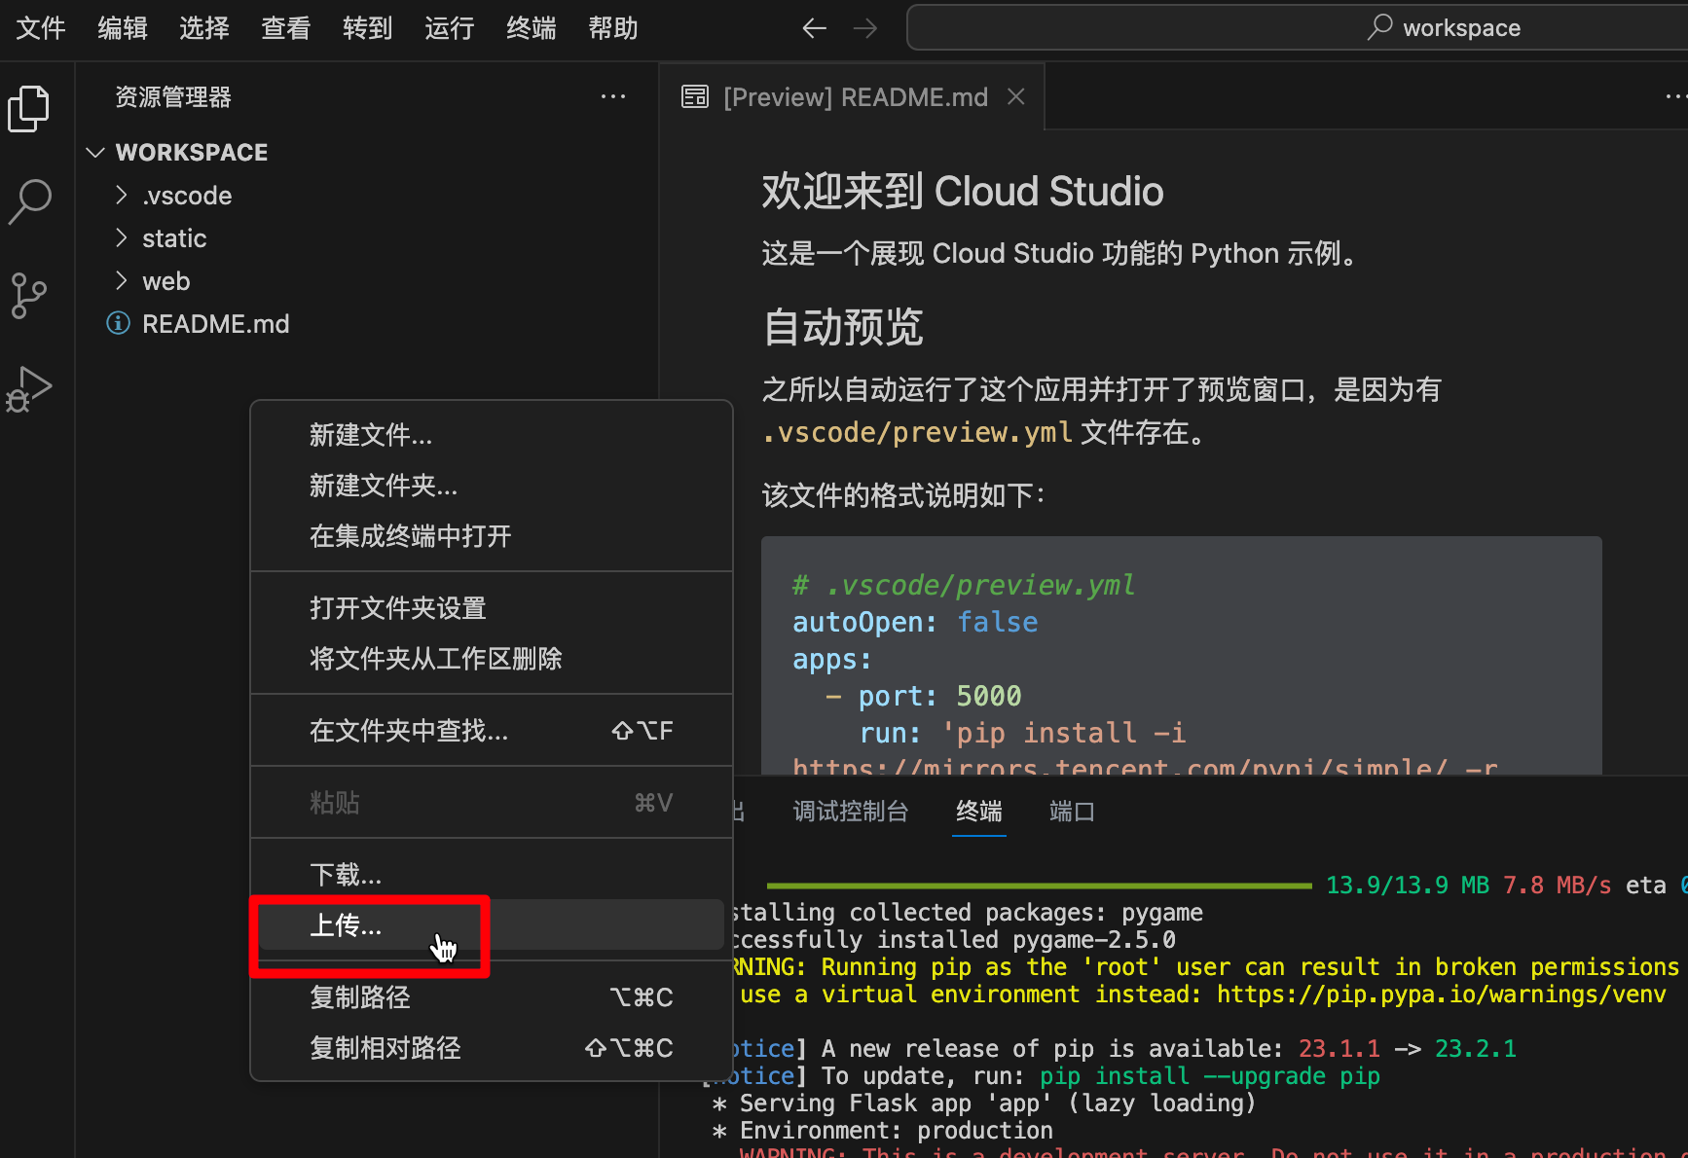
Task: Go back with the left arrow
Action: click(x=814, y=28)
